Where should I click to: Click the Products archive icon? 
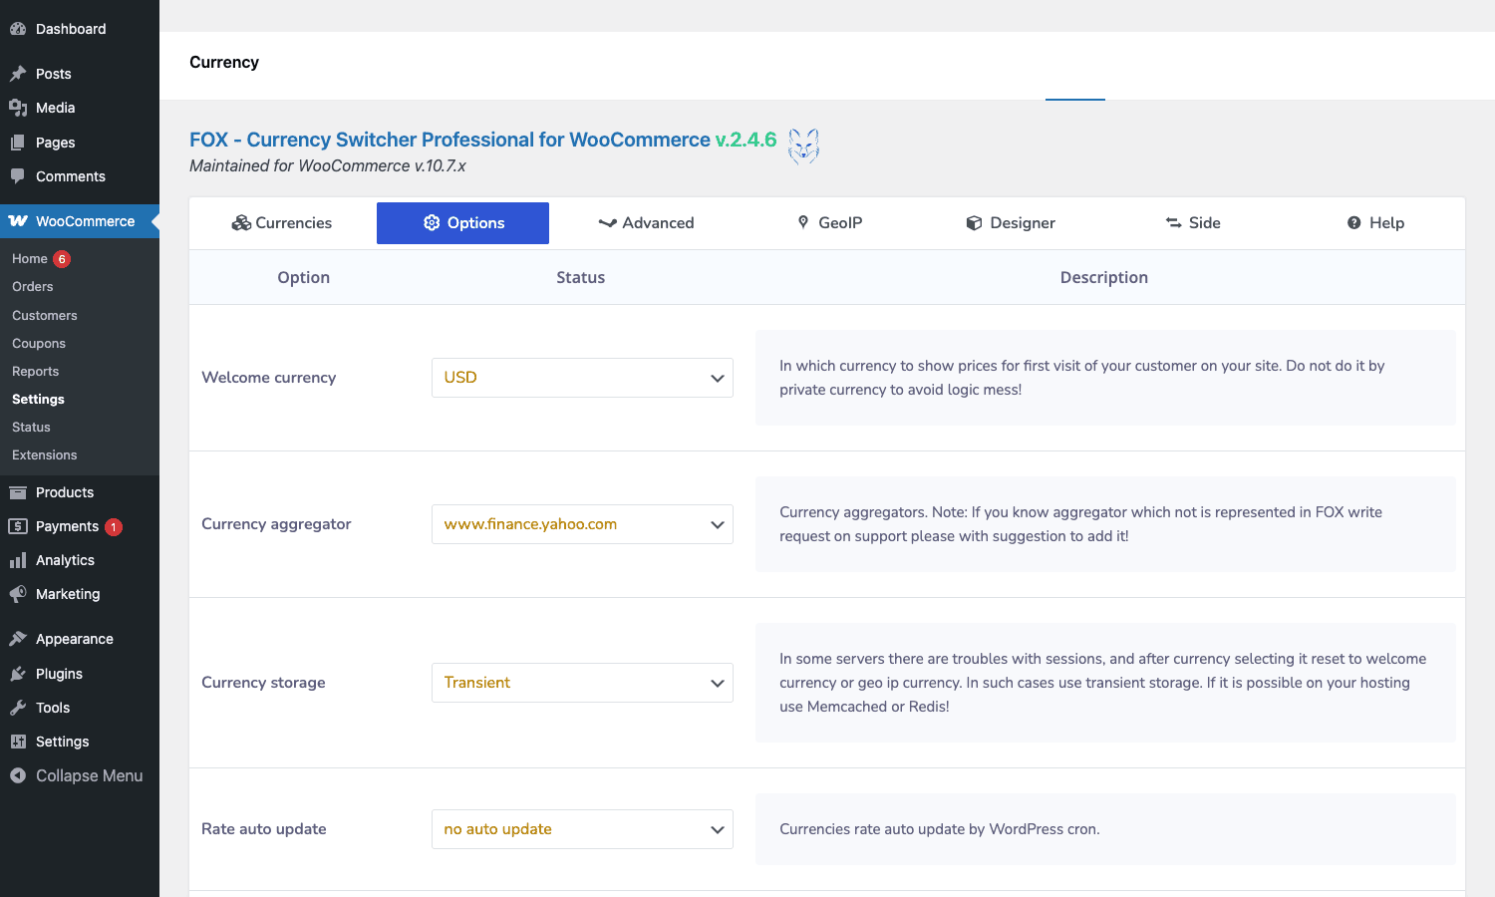click(18, 492)
